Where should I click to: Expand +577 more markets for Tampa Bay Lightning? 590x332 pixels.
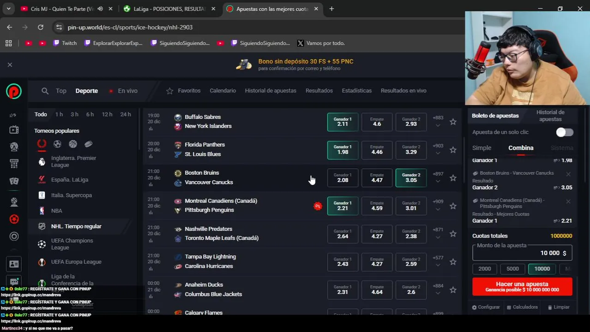[x=438, y=261]
